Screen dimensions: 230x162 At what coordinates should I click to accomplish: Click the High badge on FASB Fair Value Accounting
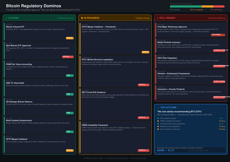pos(70,76)
